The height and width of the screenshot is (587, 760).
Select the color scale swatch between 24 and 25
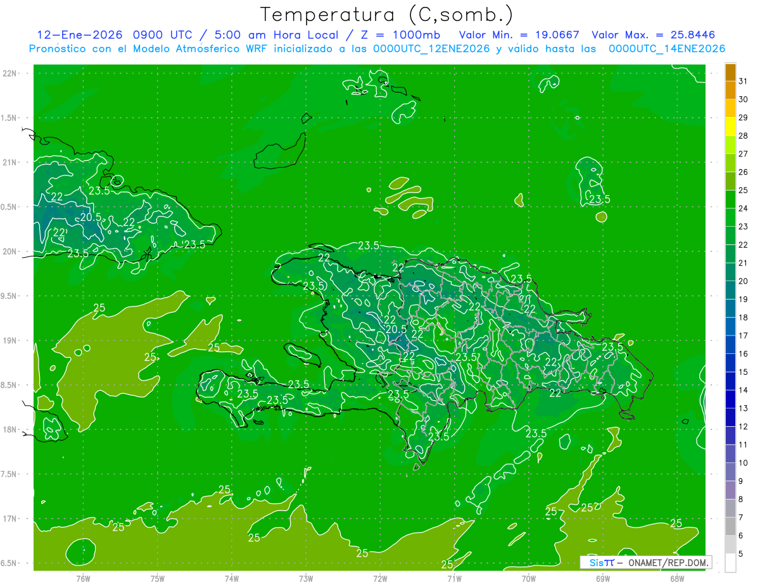pos(730,199)
